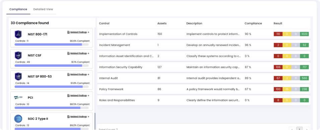320x130 pixels.
Task: Click the compliance list vertical scrollbar
Action: 95,121
